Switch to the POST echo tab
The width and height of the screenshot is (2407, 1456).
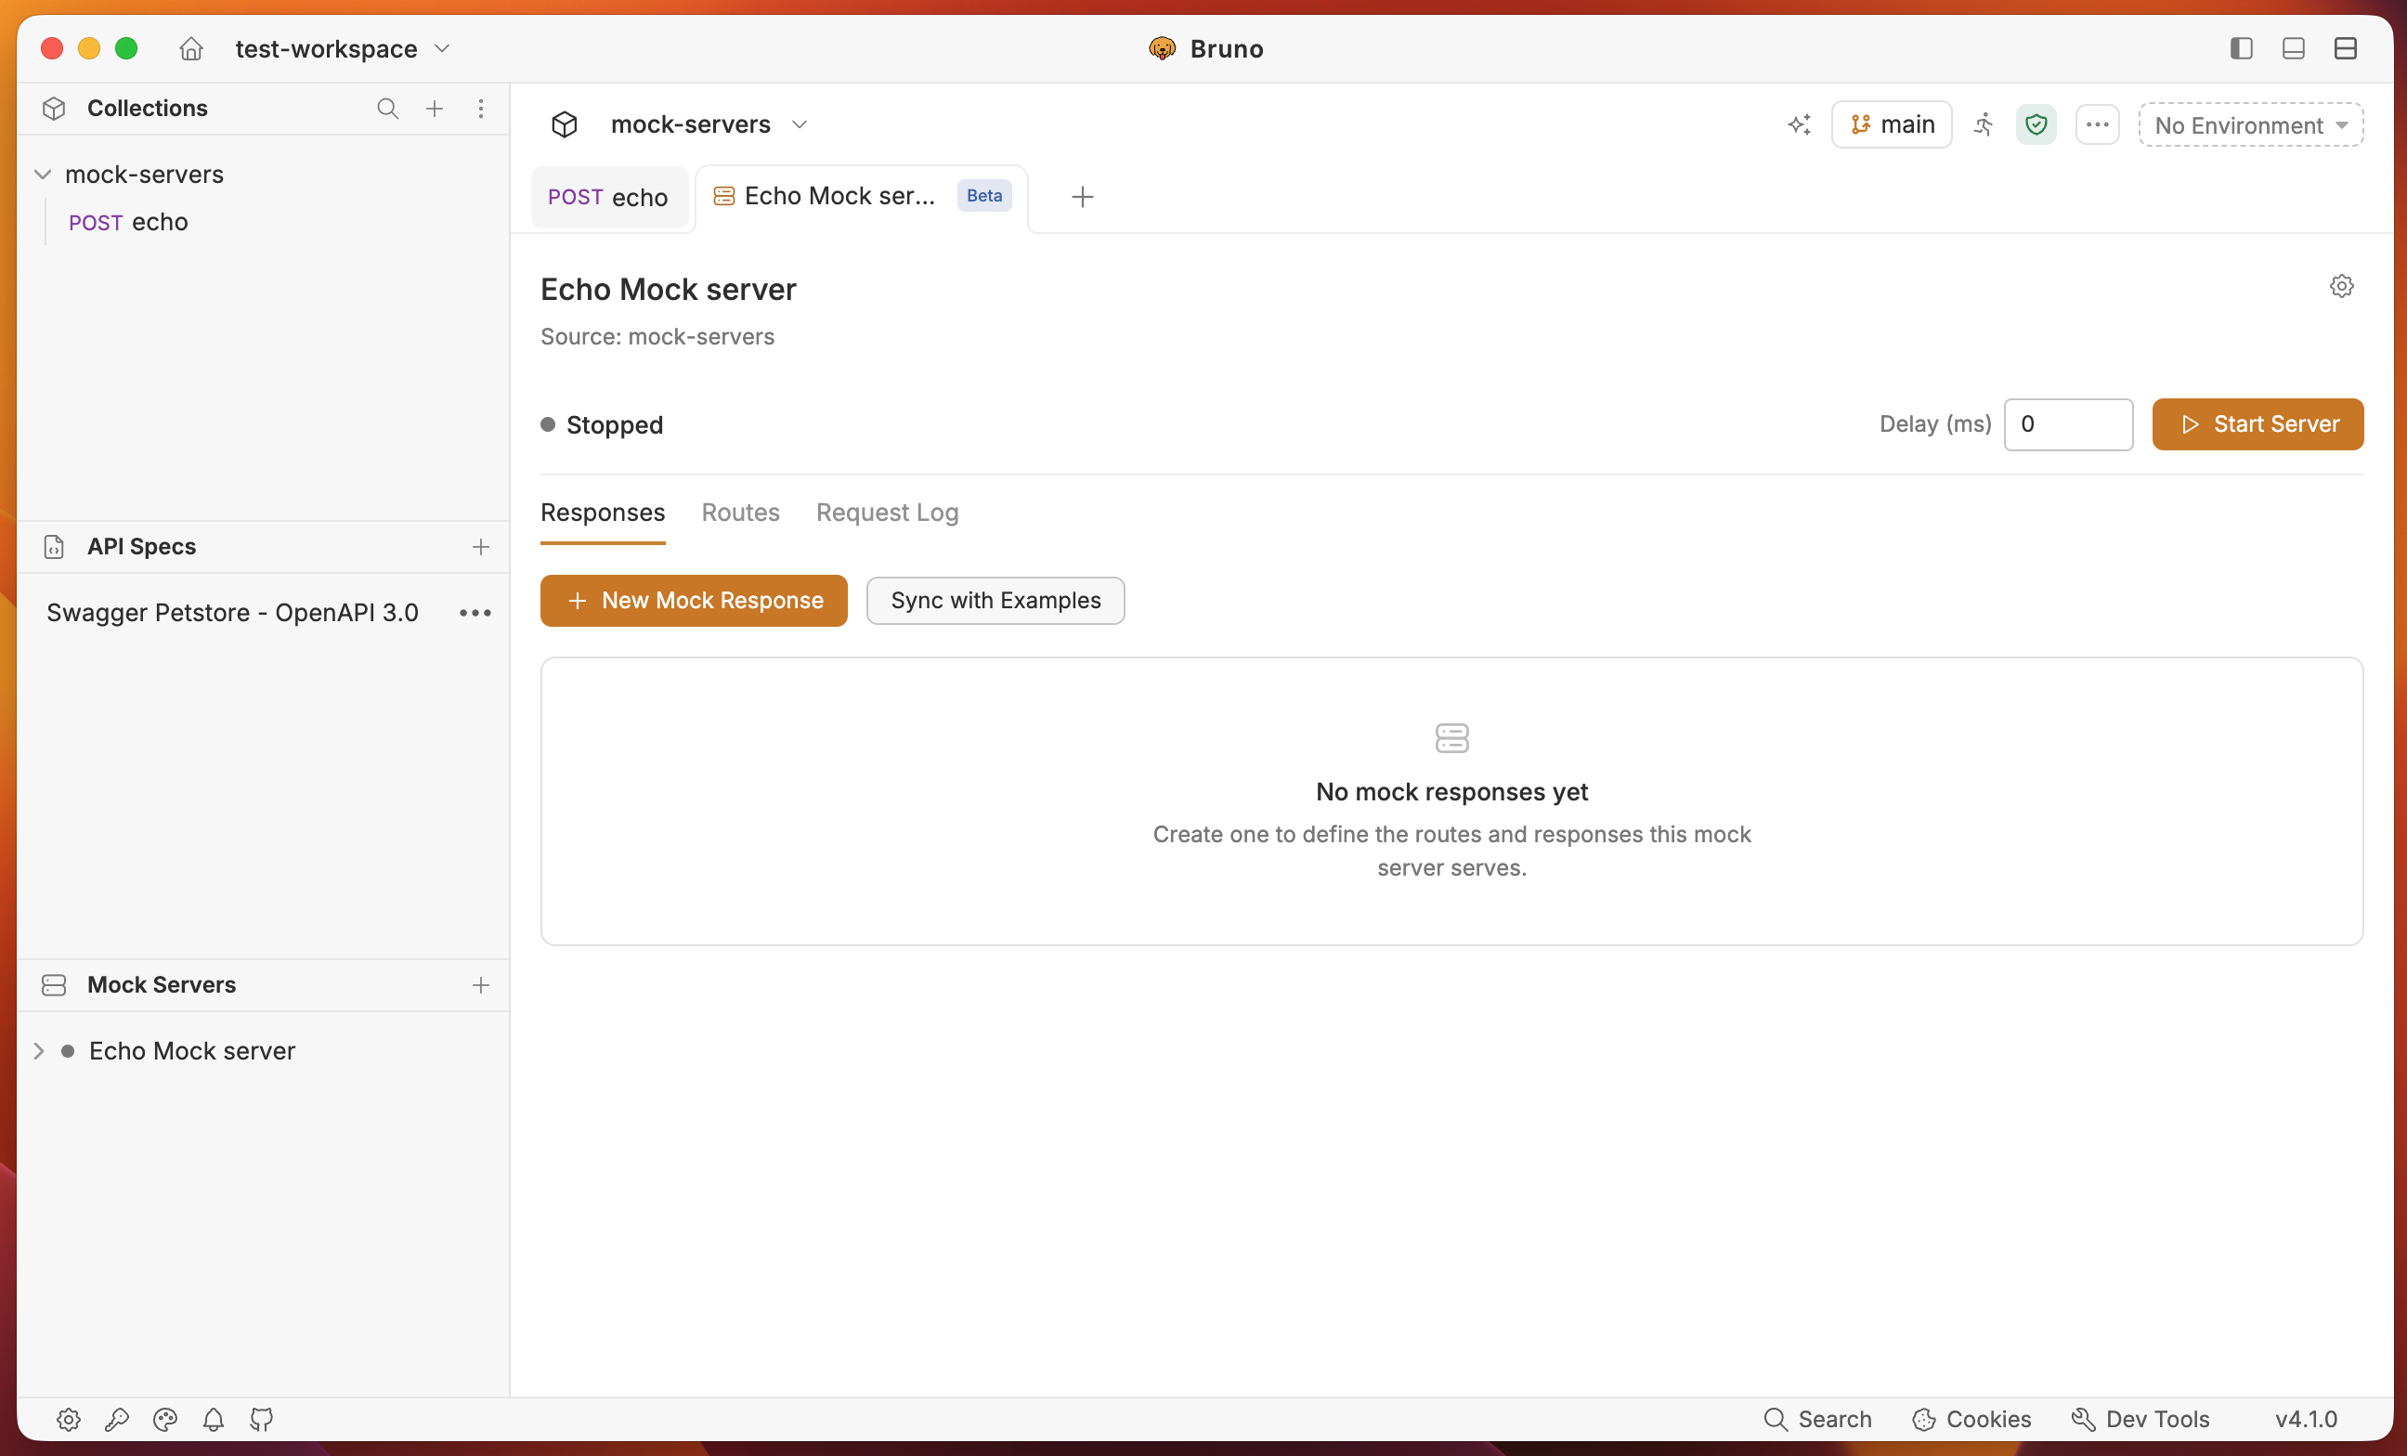[608, 197]
